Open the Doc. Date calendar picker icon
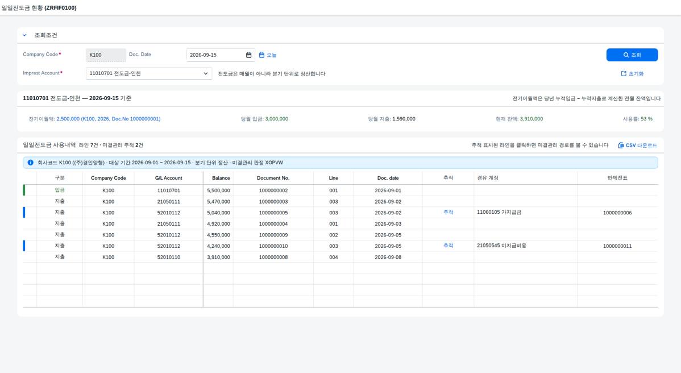The width and height of the screenshot is (681, 373). click(248, 55)
